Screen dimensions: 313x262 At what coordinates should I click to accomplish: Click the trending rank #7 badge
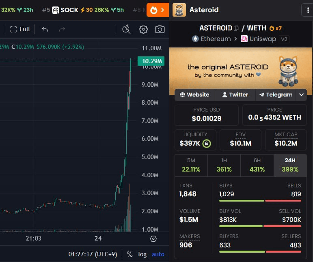pos(276,28)
